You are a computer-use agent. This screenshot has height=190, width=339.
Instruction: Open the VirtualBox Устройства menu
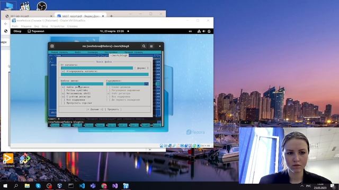57,26
